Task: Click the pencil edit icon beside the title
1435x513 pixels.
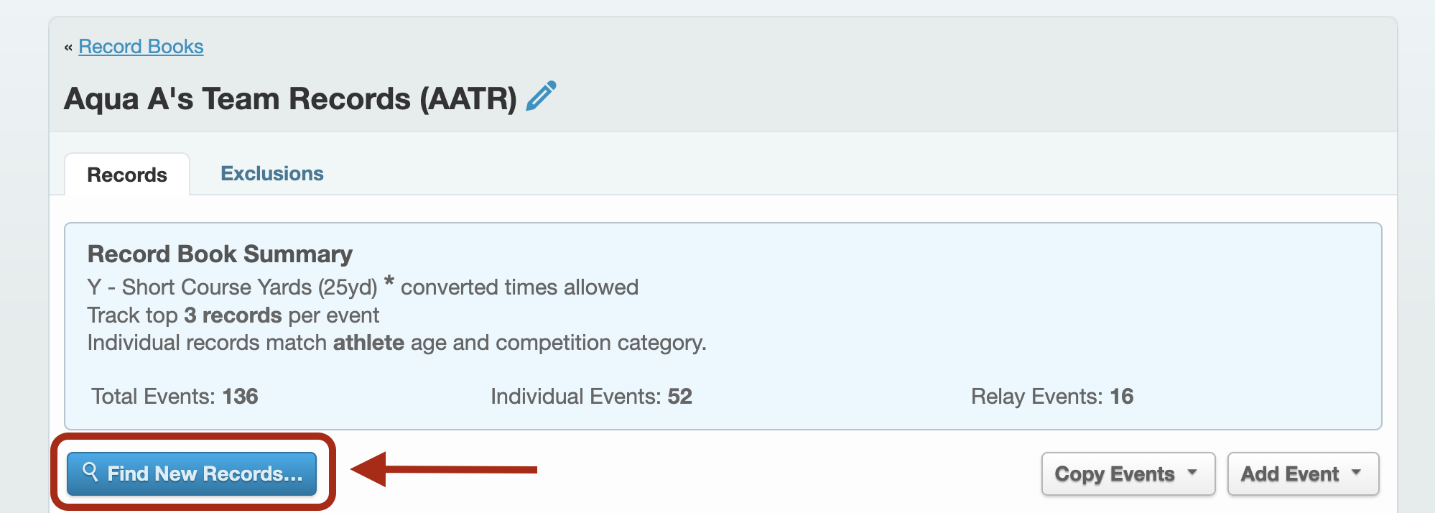Action: [541, 96]
